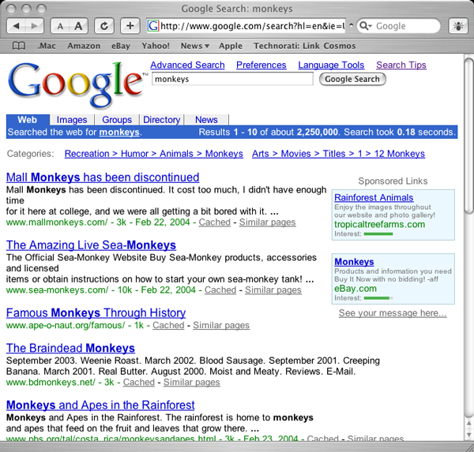The image size is (474, 452).
Task: Click the See your message here link
Action: 393,313
